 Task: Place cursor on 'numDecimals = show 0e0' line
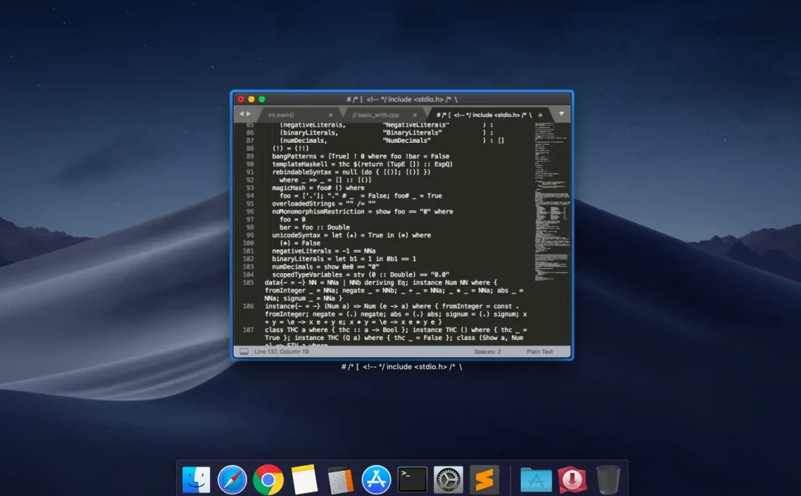(326, 267)
